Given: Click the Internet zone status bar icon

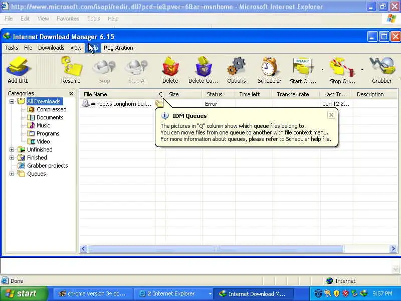Looking at the screenshot, I should click(330, 281).
